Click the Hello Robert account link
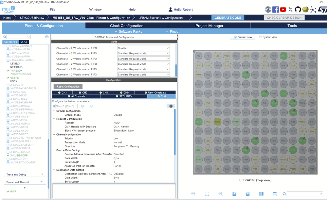This screenshot has width=327, height=200. 181,9
